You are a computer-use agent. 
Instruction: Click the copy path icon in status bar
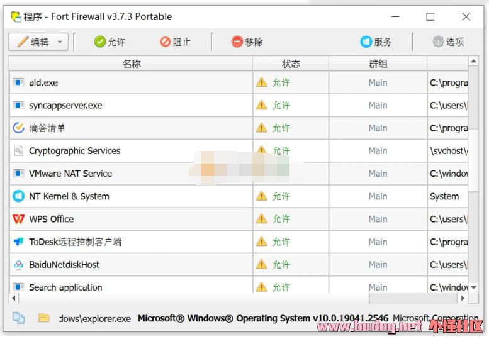pyautogui.click(x=18, y=318)
